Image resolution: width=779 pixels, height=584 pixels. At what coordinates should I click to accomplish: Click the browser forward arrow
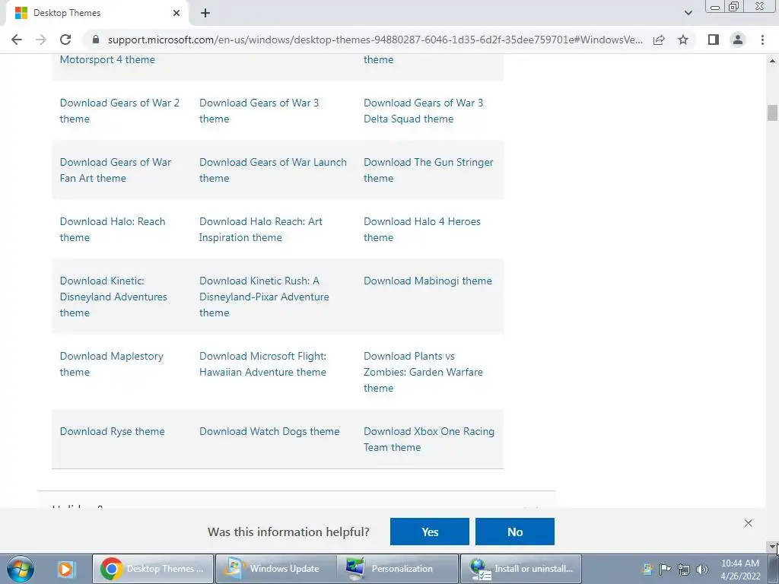(x=41, y=40)
